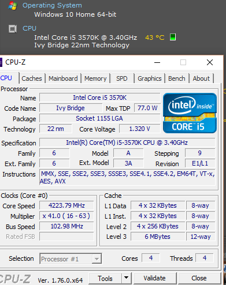Screen dimensions: 226x285
Task: Select the Memory tab
Action: [95, 78]
